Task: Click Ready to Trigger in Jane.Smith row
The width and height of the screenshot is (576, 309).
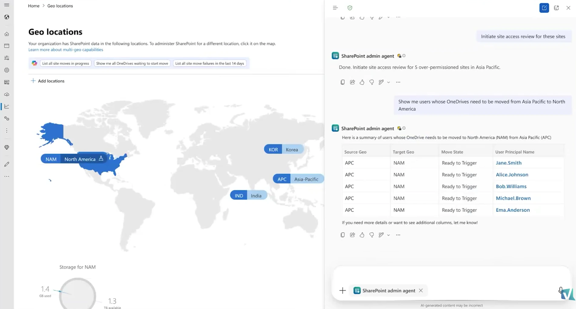Action: coord(459,163)
